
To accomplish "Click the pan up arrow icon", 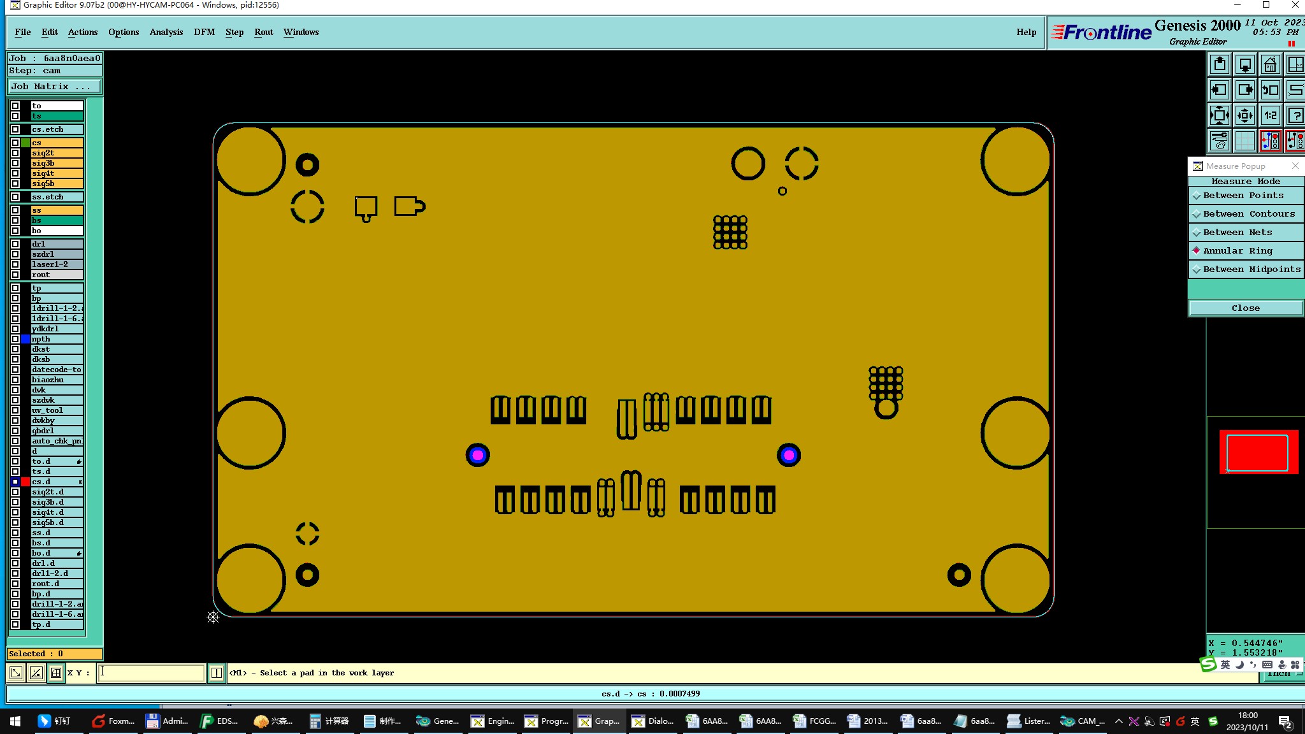I will (1220, 65).
